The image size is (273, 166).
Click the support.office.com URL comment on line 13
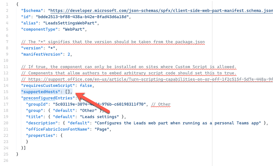click(147, 79)
